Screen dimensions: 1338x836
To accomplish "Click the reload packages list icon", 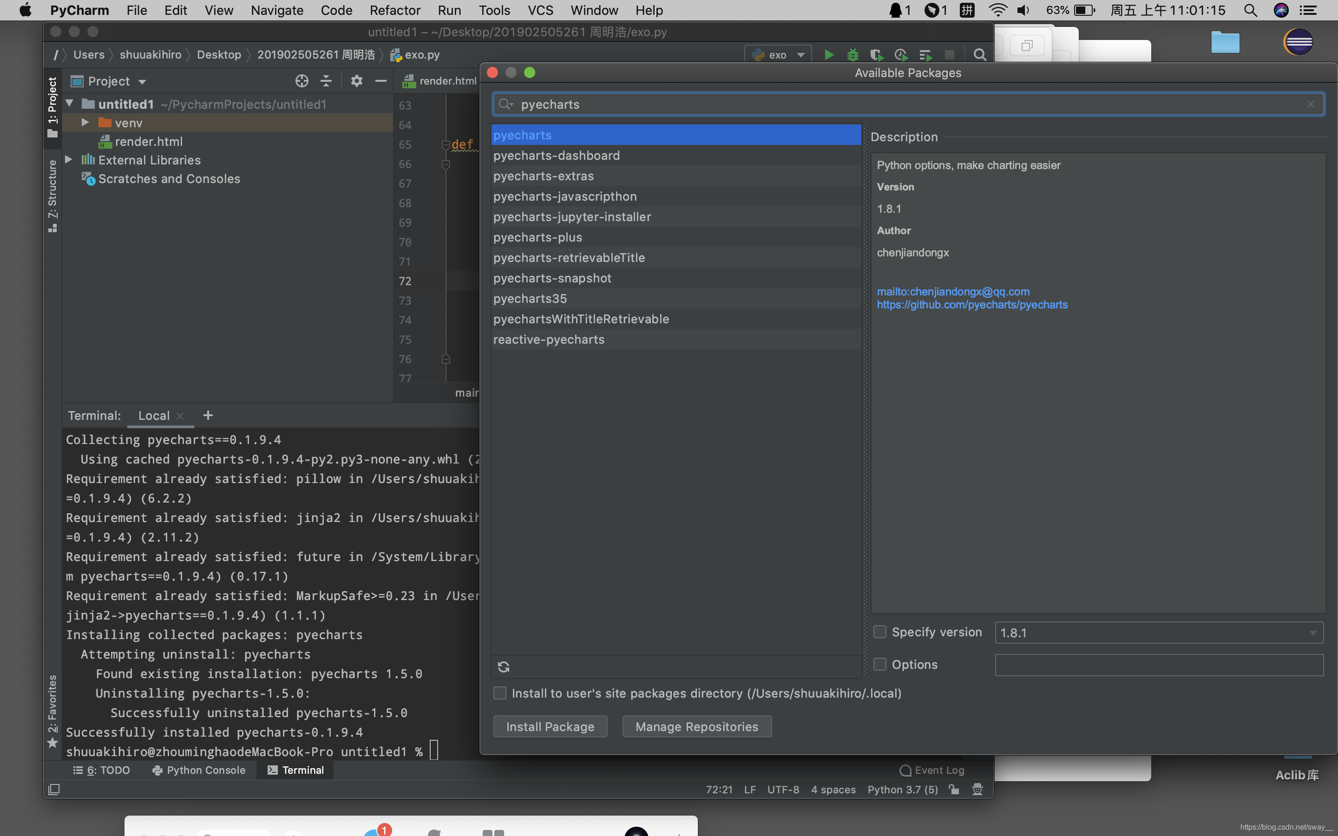I will (503, 667).
